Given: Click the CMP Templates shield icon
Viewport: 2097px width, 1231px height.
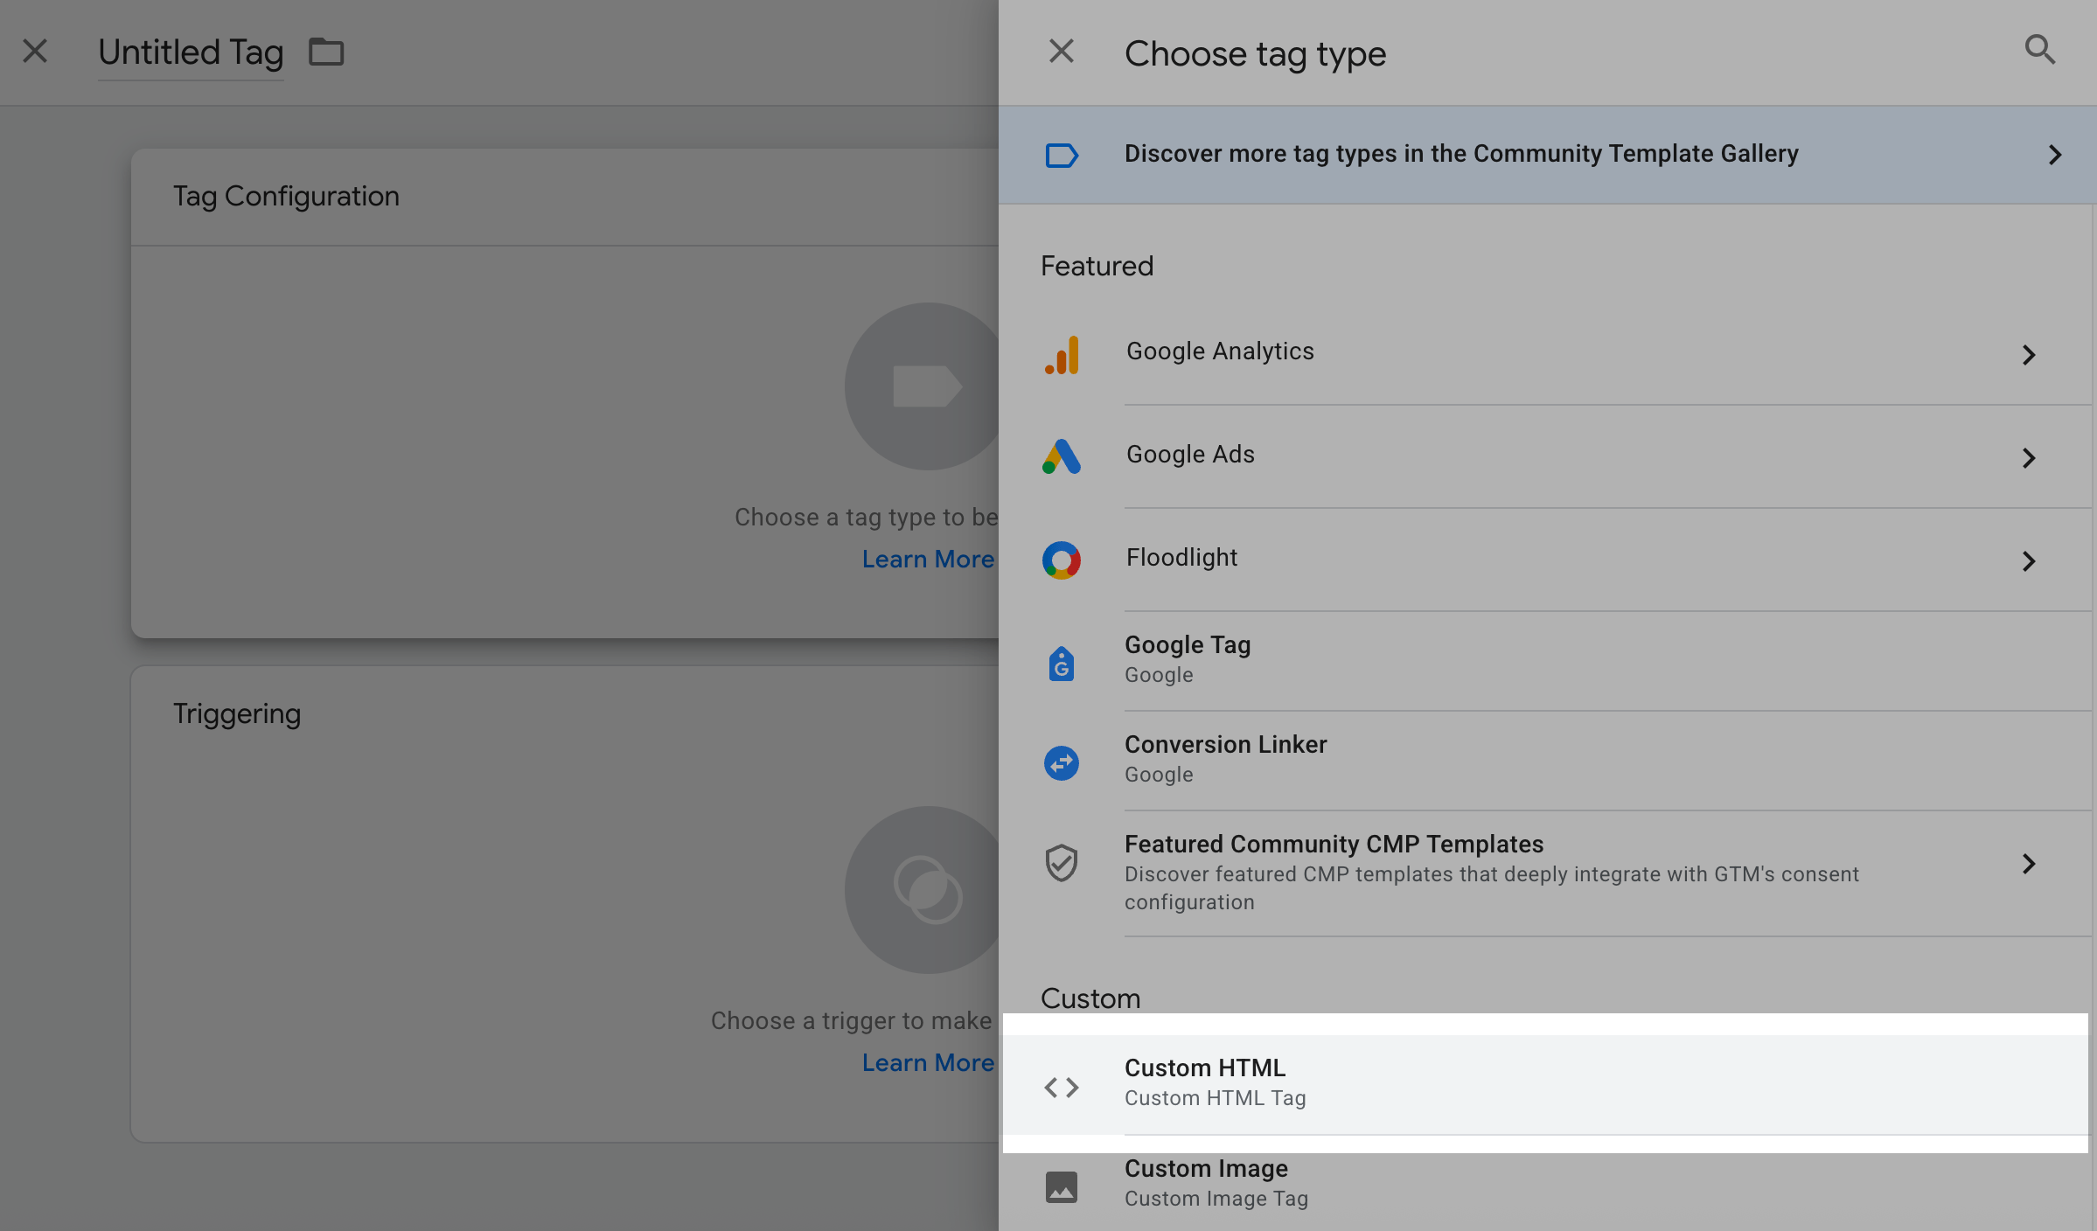Looking at the screenshot, I should click(1062, 863).
